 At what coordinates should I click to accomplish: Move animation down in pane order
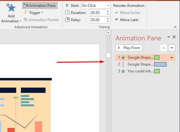point(172,48)
